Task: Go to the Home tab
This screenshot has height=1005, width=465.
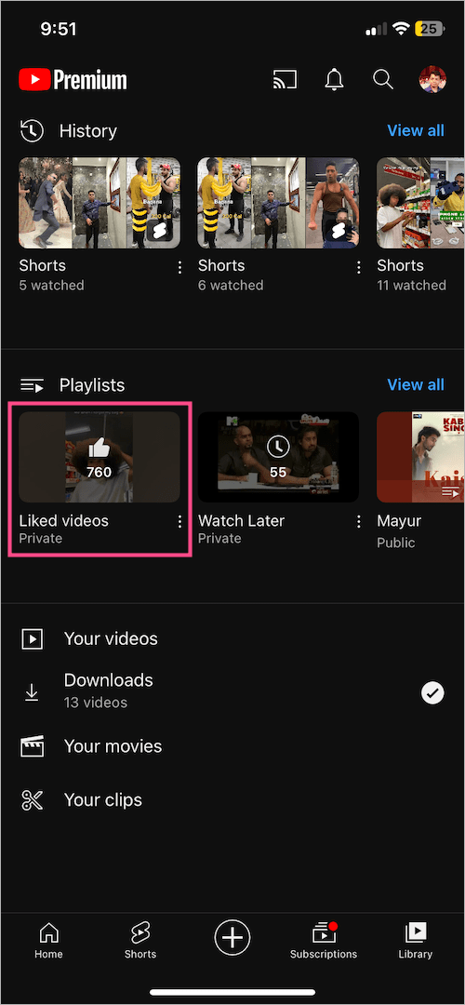Action: click(48, 941)
